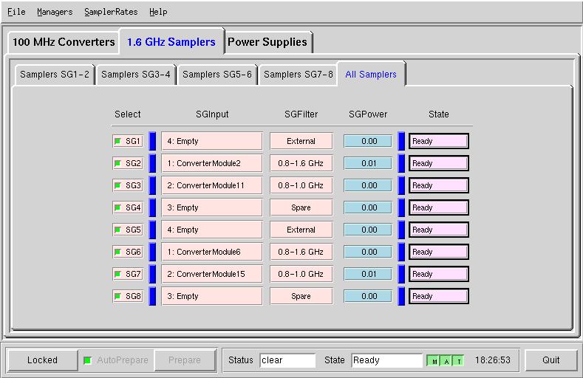
Task: Toggle the AutoPrepare checkbox
Action: 88,360
